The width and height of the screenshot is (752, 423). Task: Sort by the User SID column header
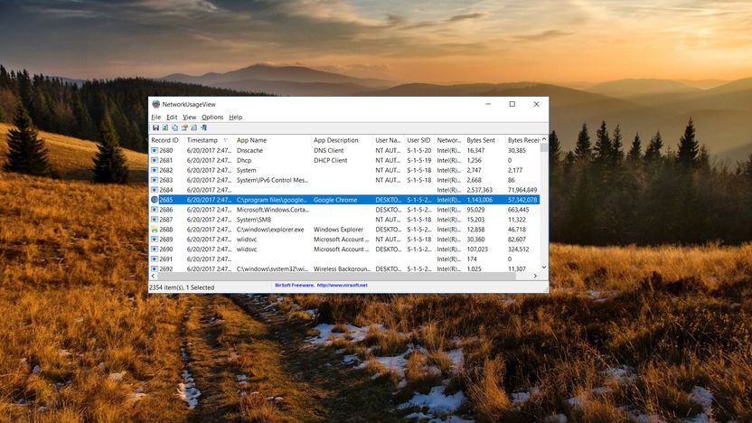pyautogui.click(x=418, y=140)
